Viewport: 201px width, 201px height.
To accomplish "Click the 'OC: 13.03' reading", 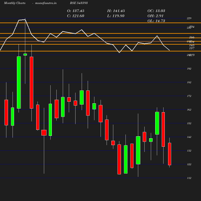I will coord(156,11).
